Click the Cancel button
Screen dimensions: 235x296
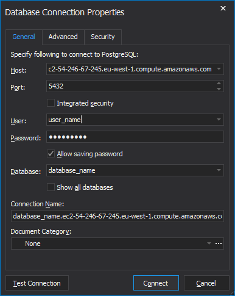[206, 283]
